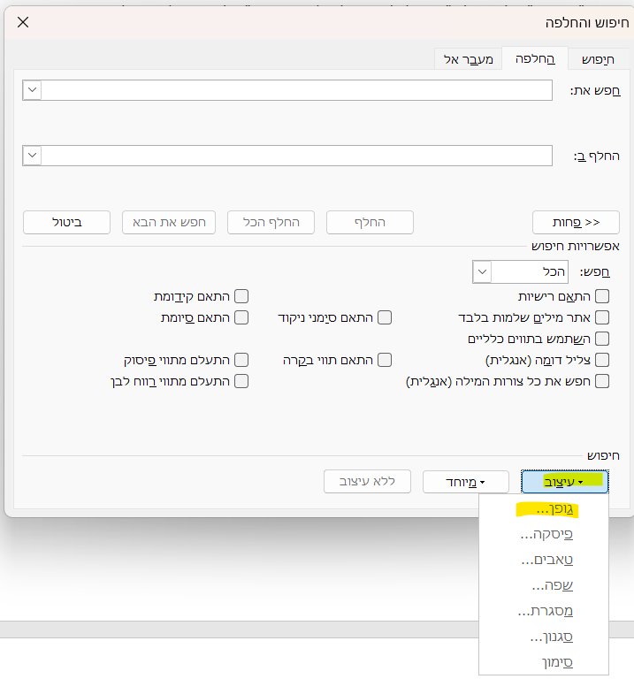Enable התעלם מתווי רווח לבן checkbox
Viewport: 634px width, 679px height.
[241, 381]
